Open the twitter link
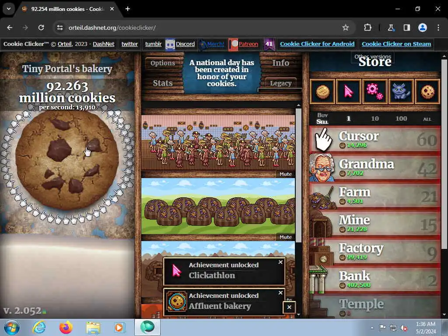 [x=129, y=44]
